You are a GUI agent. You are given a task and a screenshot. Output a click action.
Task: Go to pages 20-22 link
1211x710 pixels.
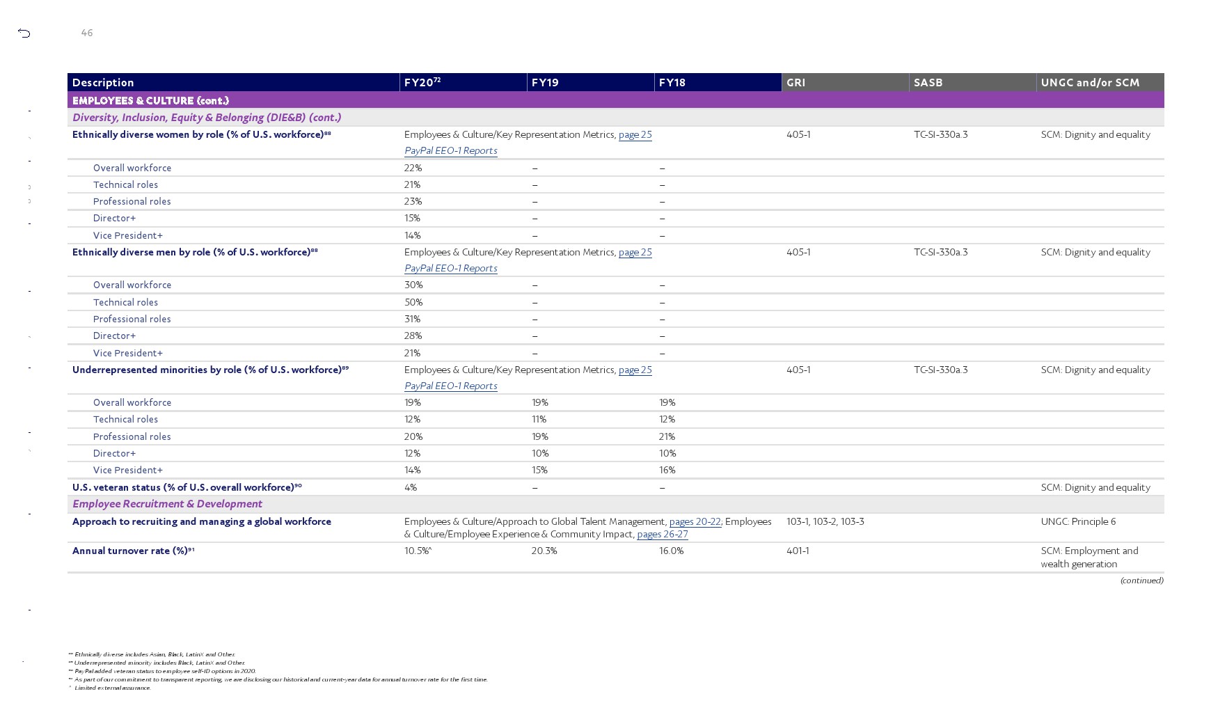coord(695,522)
